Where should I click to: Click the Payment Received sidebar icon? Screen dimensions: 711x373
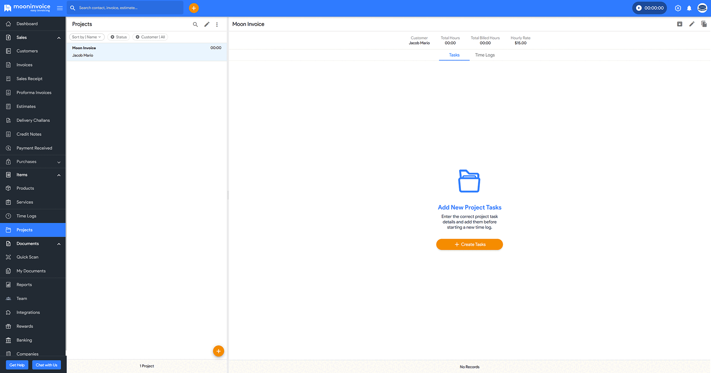(x=9, y=148)
